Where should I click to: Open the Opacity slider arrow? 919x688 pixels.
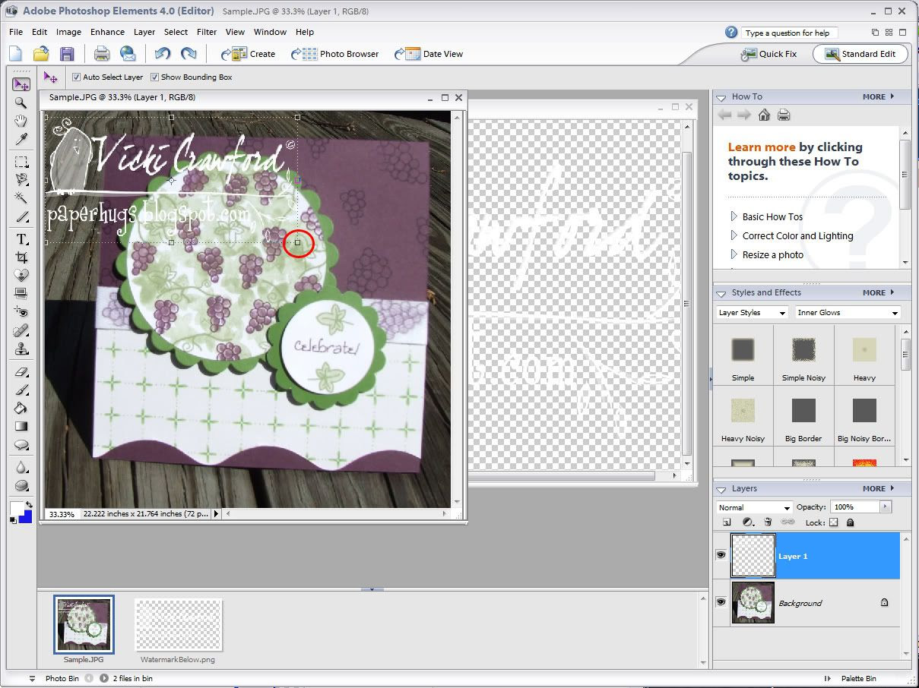coord(885,507)
